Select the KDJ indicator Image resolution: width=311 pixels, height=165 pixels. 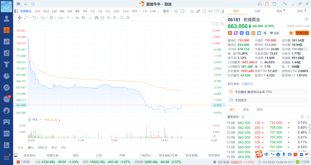tap(54, 147)
